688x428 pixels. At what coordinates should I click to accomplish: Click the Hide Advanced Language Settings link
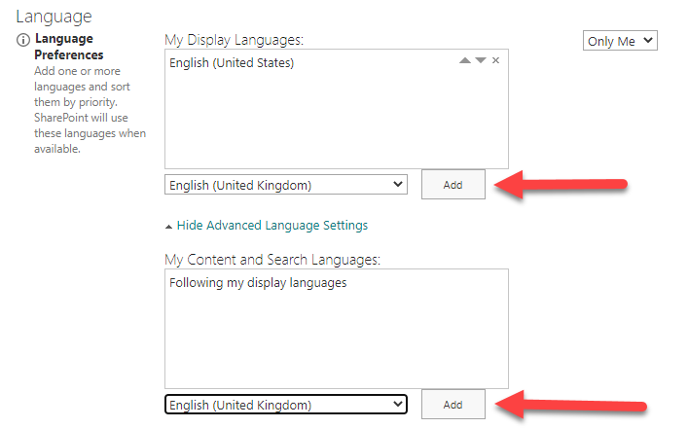[x=272, y=226]
